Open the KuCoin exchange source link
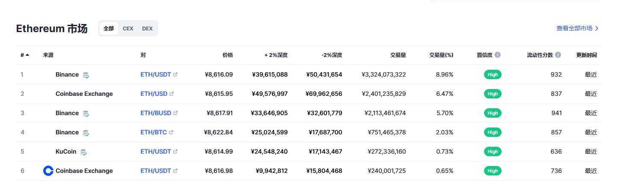Image resolution: width=620 pixels, height=184 pixels. 66,151
